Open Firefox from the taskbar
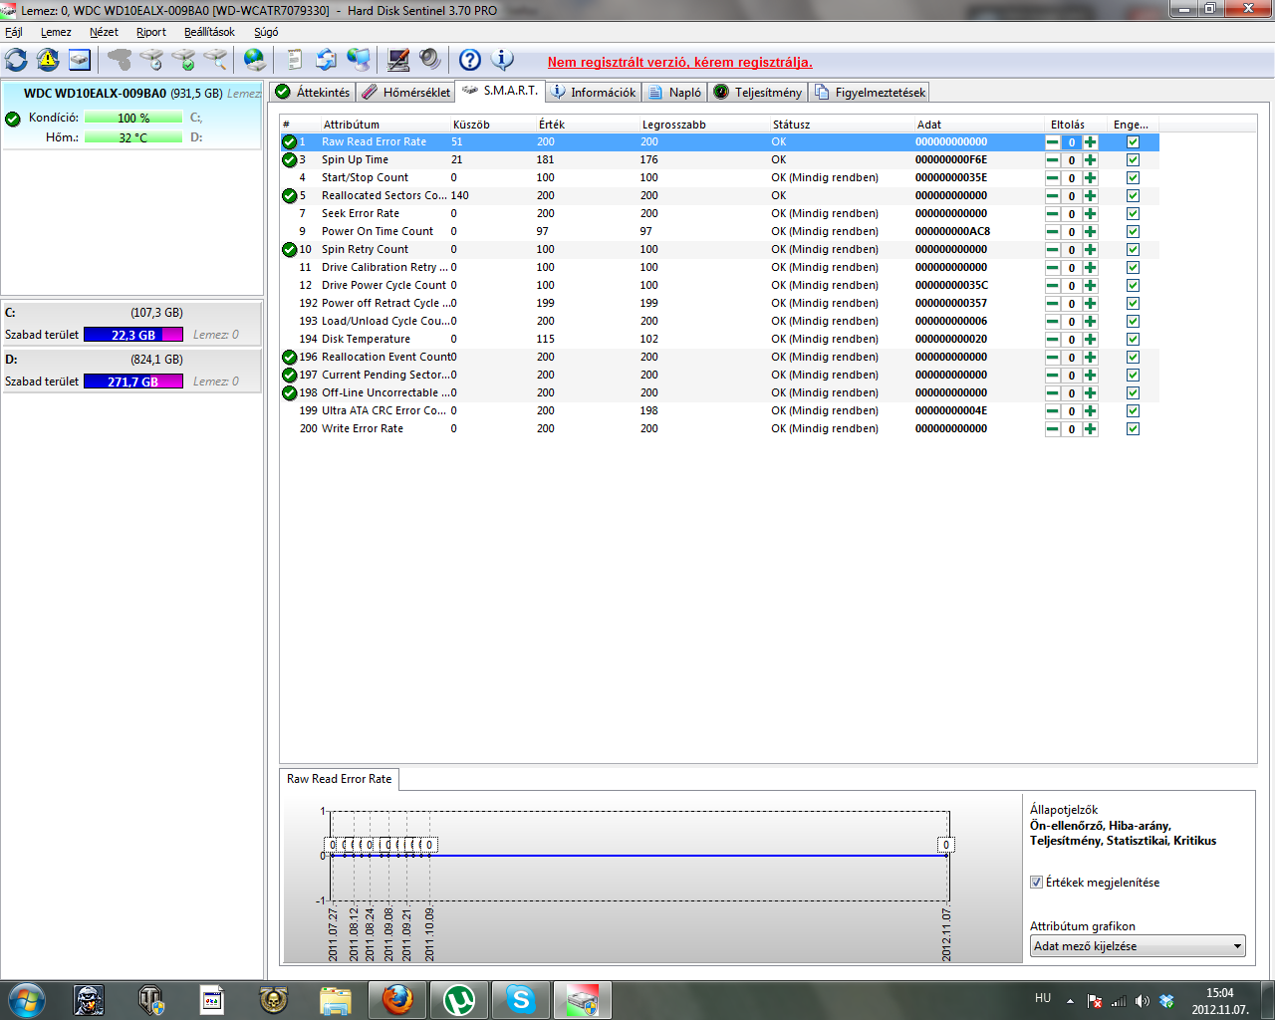Image resolution: width=1275 pixels, height=1020 pixels. pyautogui.click(x=396, y=999)
